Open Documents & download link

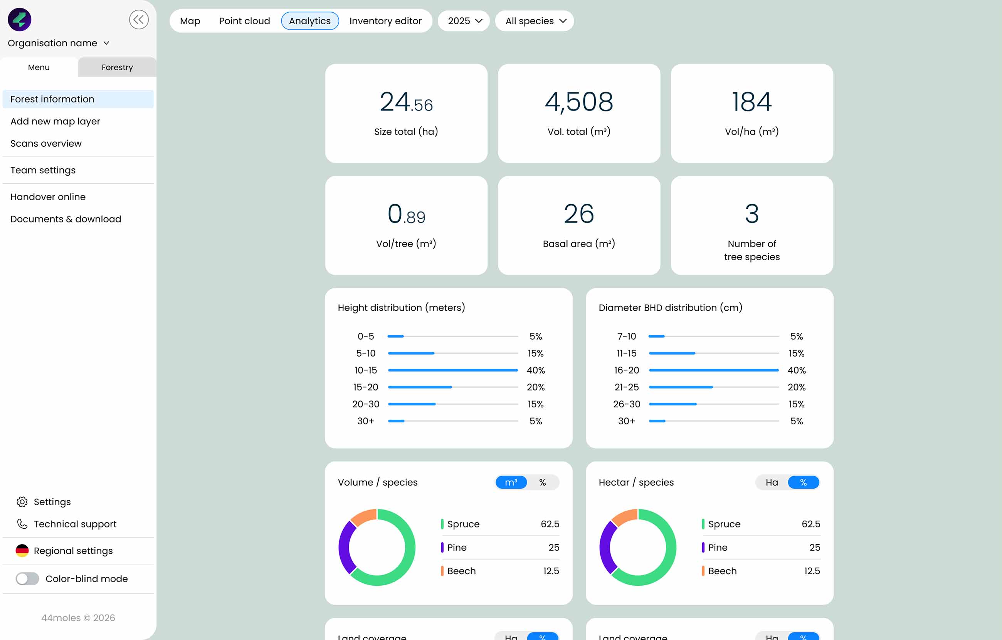click(x=66, y=219)
